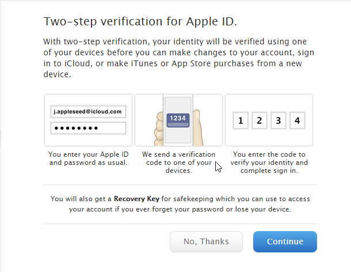Click the hand holding the phone

click(159, 129)
